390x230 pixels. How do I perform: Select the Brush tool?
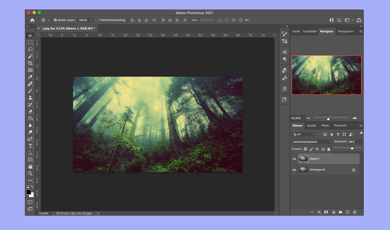click(x=30, y=91)
